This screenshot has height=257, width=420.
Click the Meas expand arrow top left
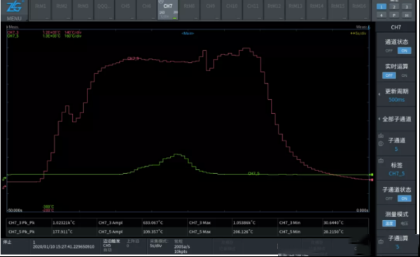[7, 27]
